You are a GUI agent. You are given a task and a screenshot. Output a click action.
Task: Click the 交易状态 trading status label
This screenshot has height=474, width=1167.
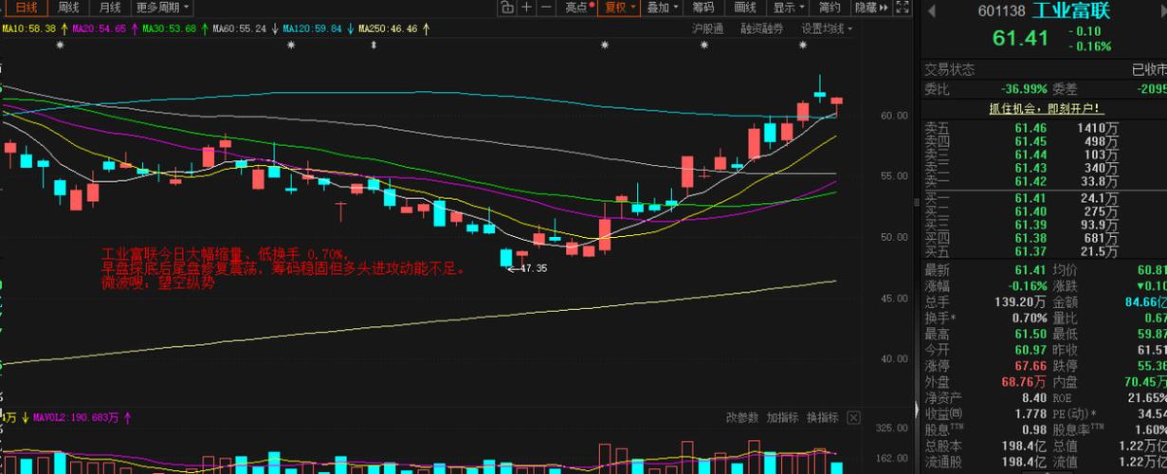tap(950, 69)
